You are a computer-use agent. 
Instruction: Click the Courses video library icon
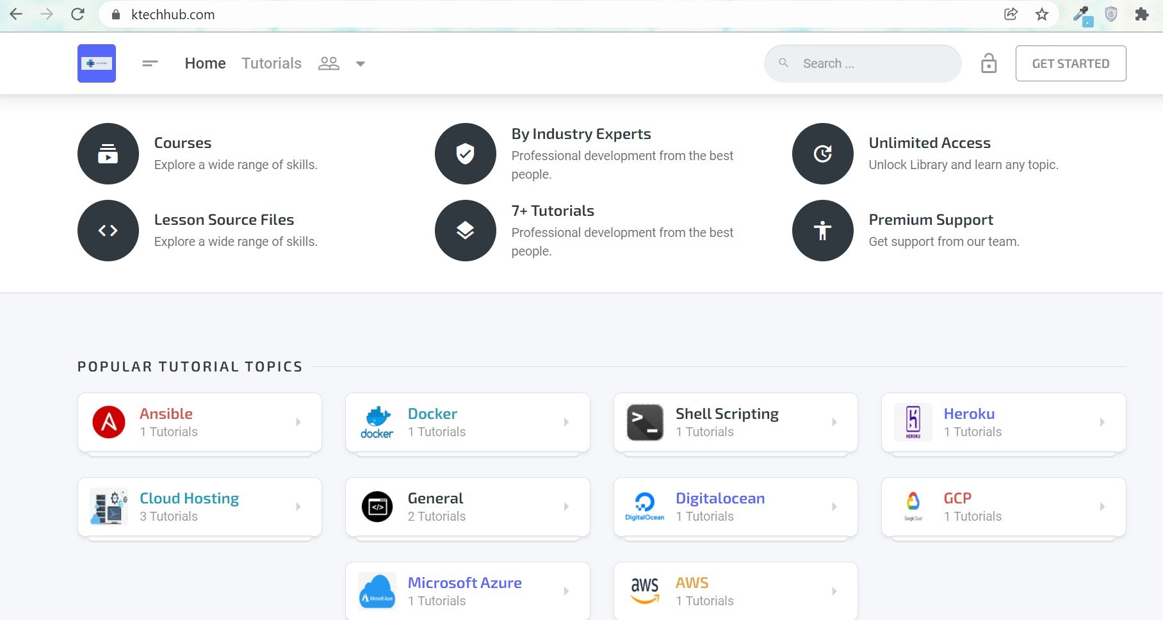click(108, 154)
